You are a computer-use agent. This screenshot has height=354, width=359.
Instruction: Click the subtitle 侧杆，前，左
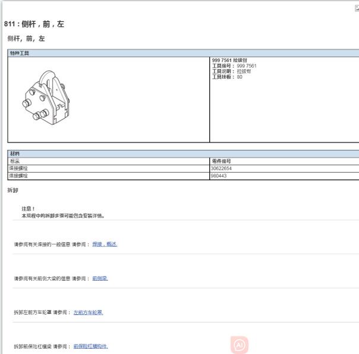26,39
